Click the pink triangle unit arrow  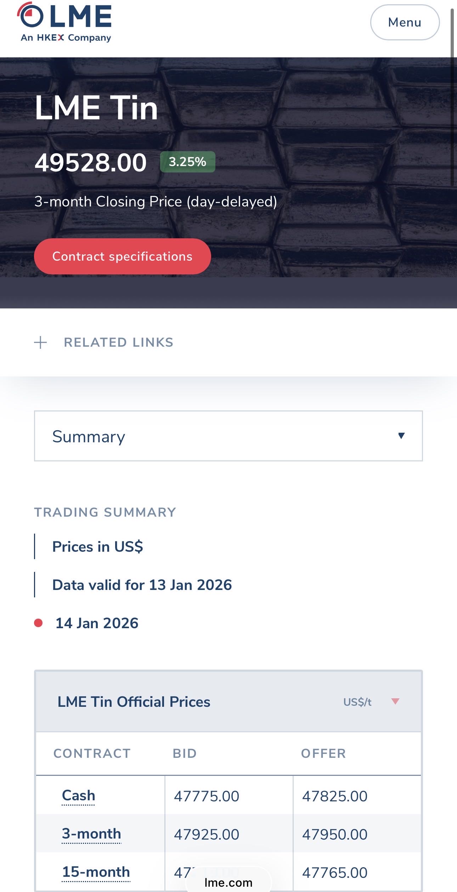[395, 701]
